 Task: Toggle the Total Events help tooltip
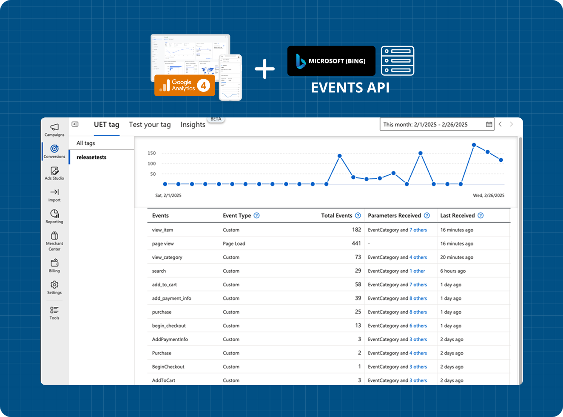click(x=359, y=215)
